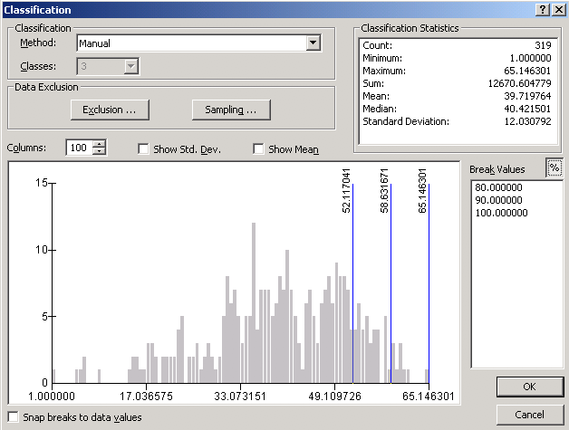Increase the Columns value with up arrow

(x=100, y=144)
